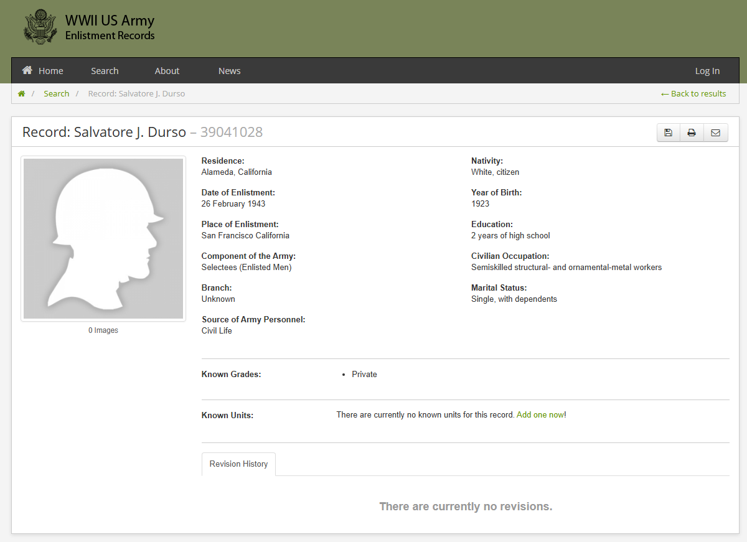747x542 pixels.
Task: Click the Log In link
Action: click(707, 71)
